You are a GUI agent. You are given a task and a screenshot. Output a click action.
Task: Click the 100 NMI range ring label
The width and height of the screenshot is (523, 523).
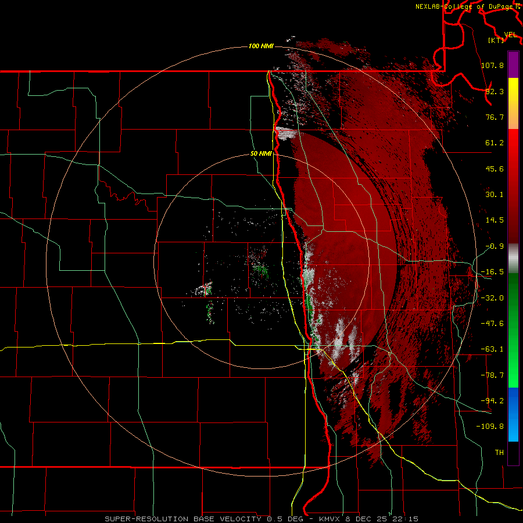pos(261,46)
